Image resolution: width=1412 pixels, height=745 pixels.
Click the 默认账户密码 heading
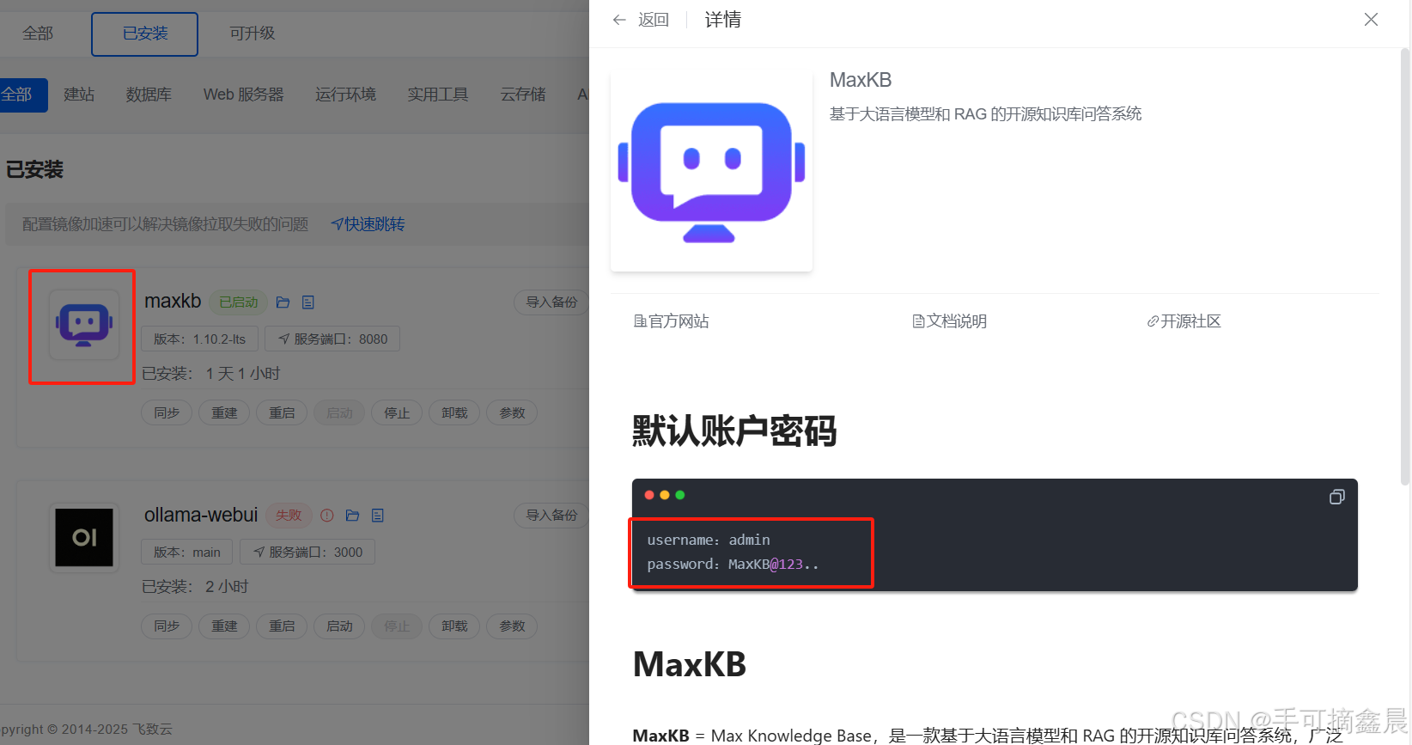click(734, 431)
